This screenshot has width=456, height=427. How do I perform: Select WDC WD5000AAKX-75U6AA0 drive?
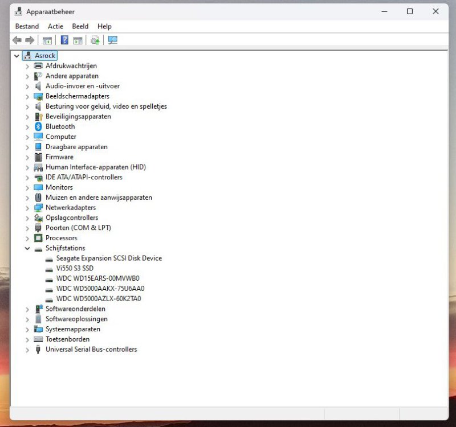[x=100, y=289]
